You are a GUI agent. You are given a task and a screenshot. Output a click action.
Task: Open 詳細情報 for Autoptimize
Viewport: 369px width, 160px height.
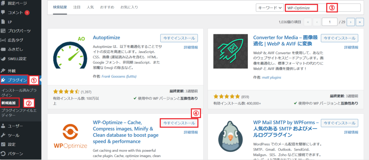[191, 47]
